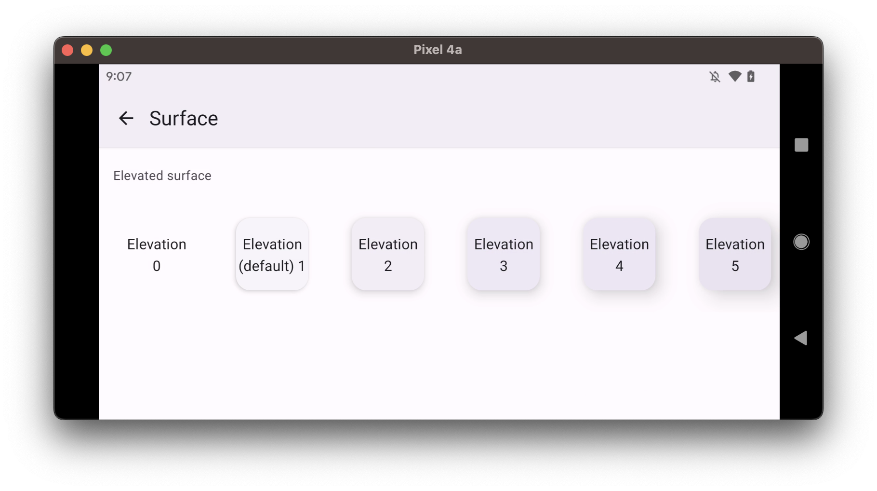Select the Elevation 2 card
Viewport: 877px width, 491px height.
pos(387,254)
